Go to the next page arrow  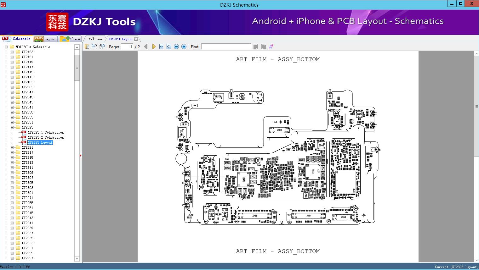click(x=154, y=47)
